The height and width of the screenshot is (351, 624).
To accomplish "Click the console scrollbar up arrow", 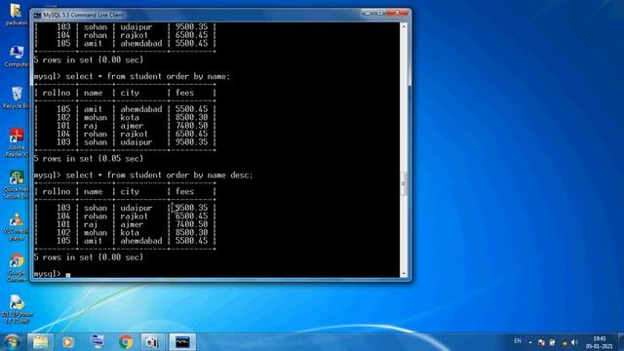I will coord(404,26).
